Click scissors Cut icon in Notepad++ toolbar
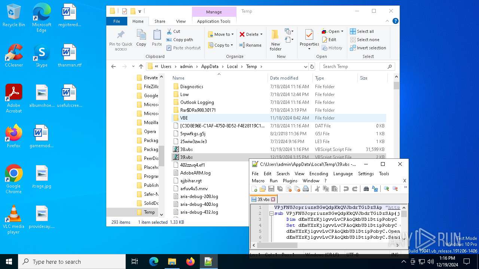479x269 pixels. pyautogui.click(x=317, y=189)
